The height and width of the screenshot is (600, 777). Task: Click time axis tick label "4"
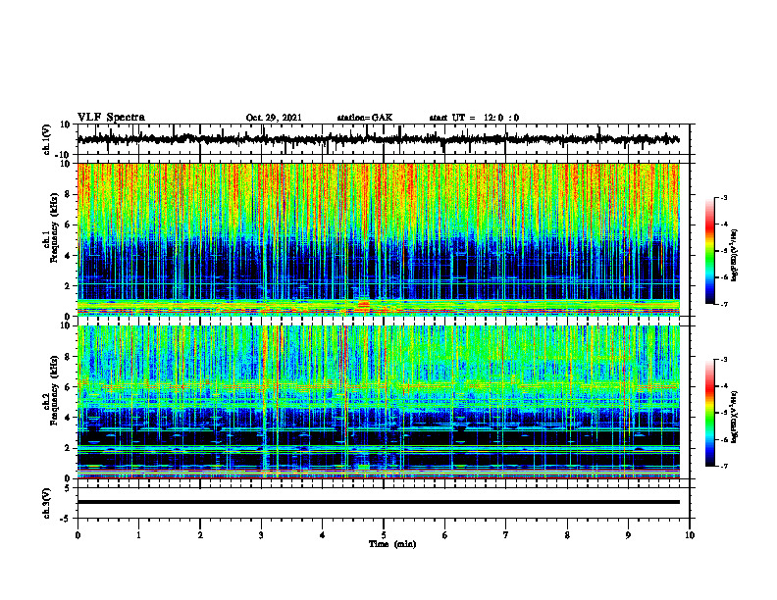pos(323,535)
